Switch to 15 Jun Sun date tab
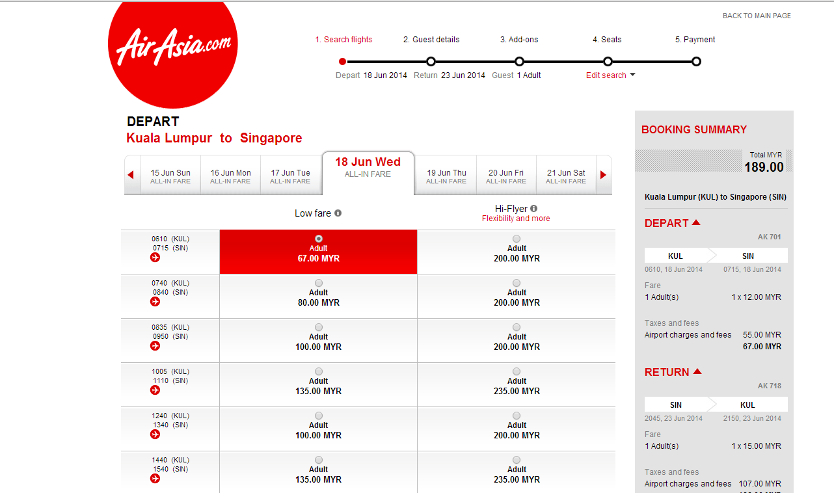The height and width of the screenshot is (493, 834). (170, 176)
